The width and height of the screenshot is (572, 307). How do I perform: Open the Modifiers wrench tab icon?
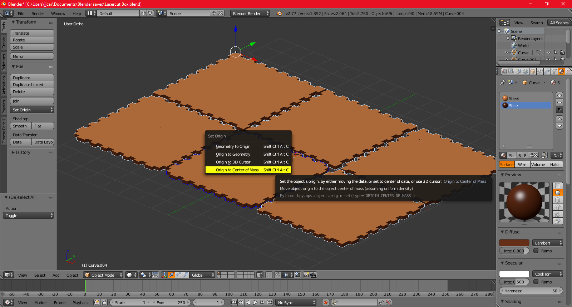point(547,71)
